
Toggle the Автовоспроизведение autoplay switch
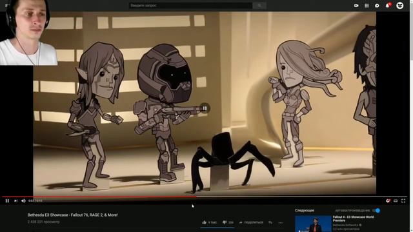pos(376,211)
